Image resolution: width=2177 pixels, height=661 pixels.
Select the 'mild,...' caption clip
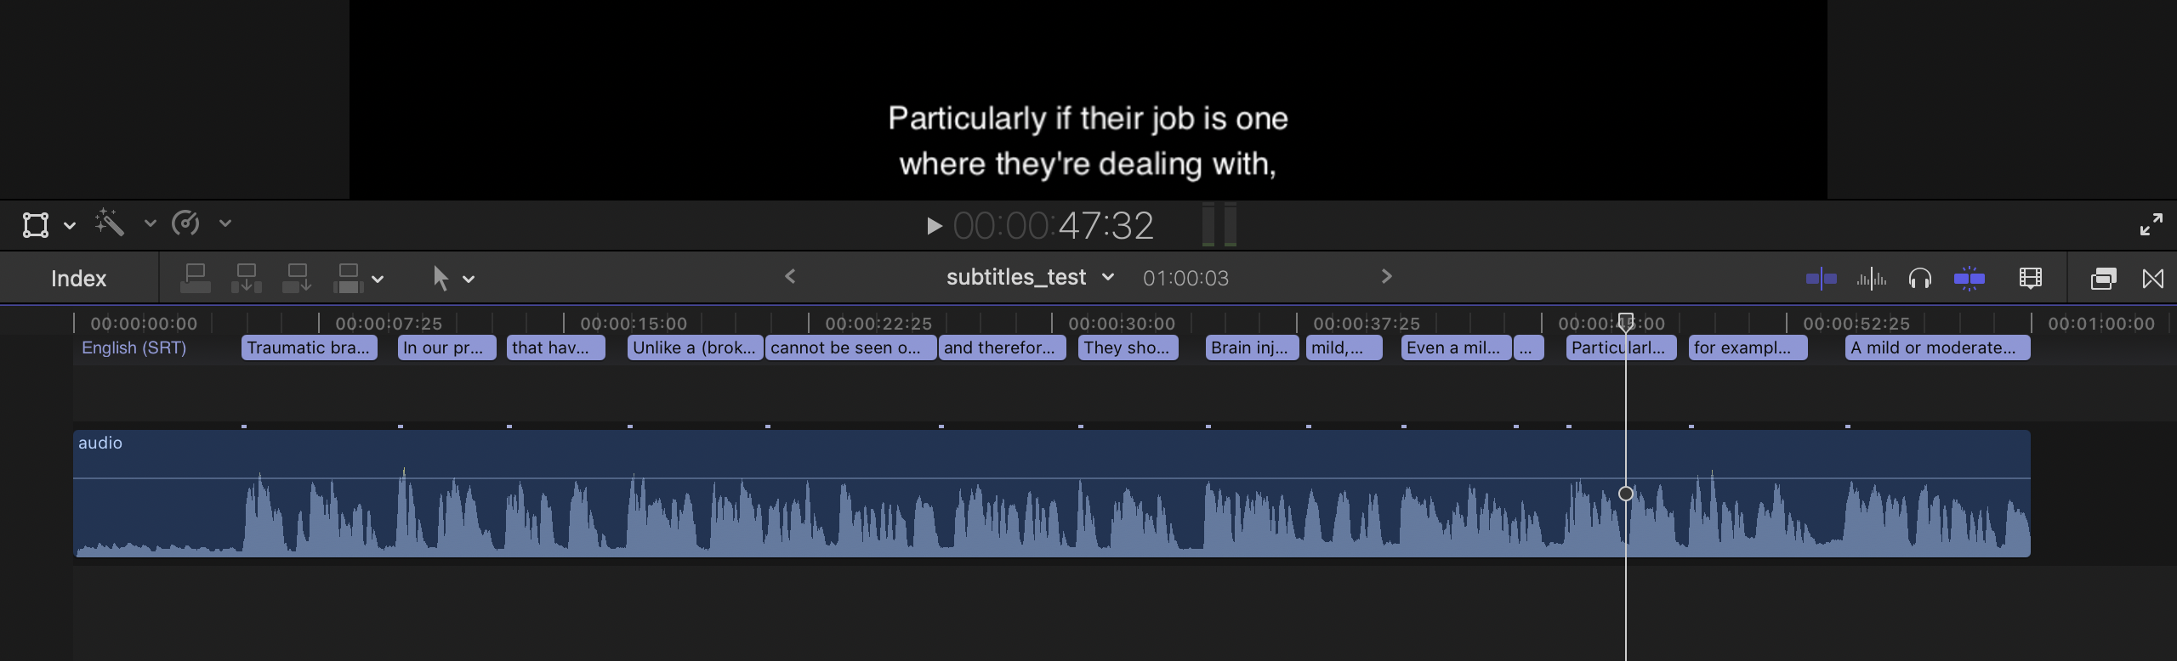(x=1344, y=348)
